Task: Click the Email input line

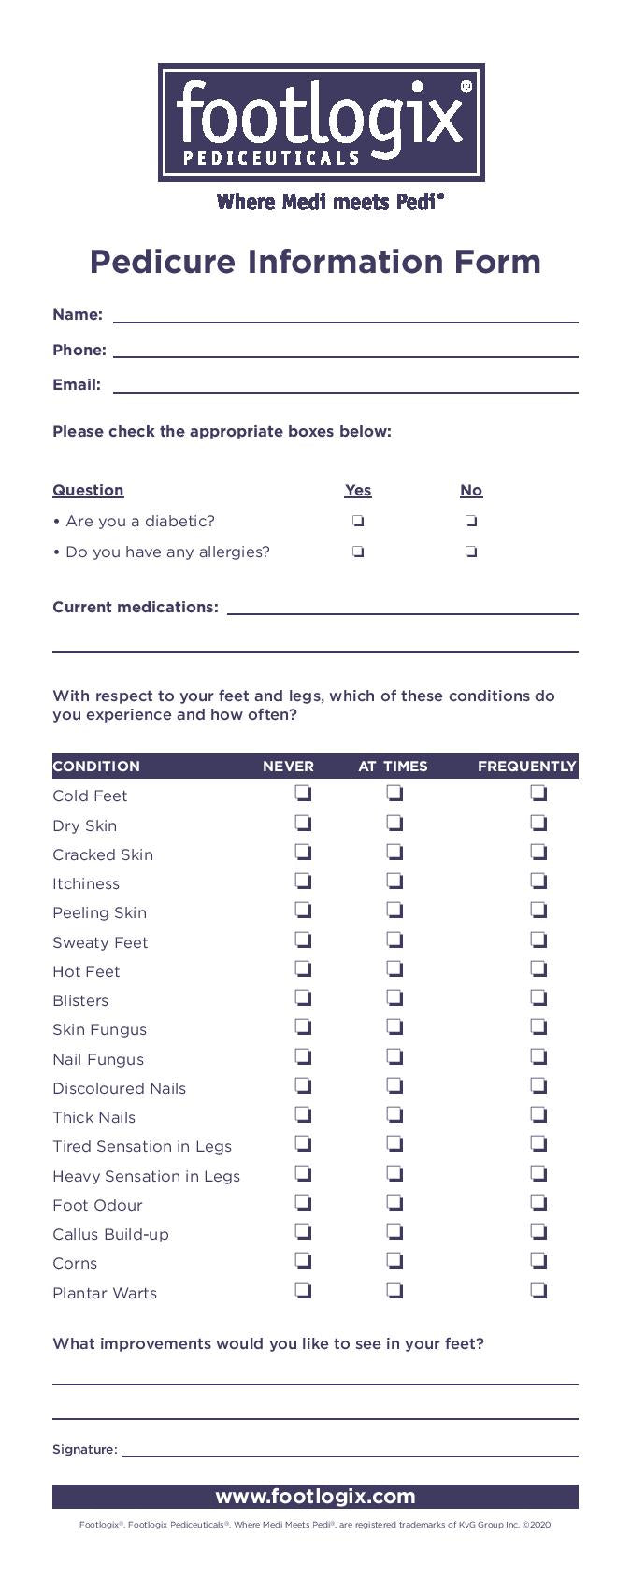Action: pyautogui.click(x=345, y=384)
